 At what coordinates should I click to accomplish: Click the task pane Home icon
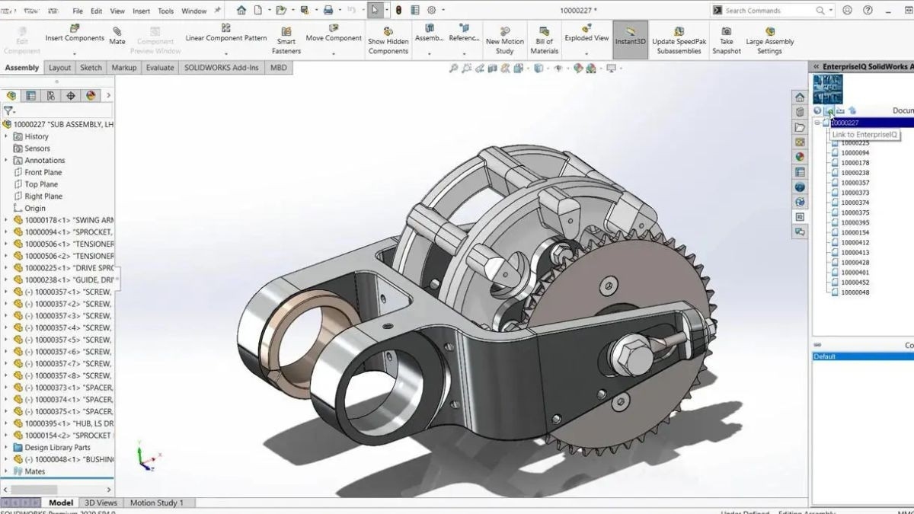pos(800,97)
